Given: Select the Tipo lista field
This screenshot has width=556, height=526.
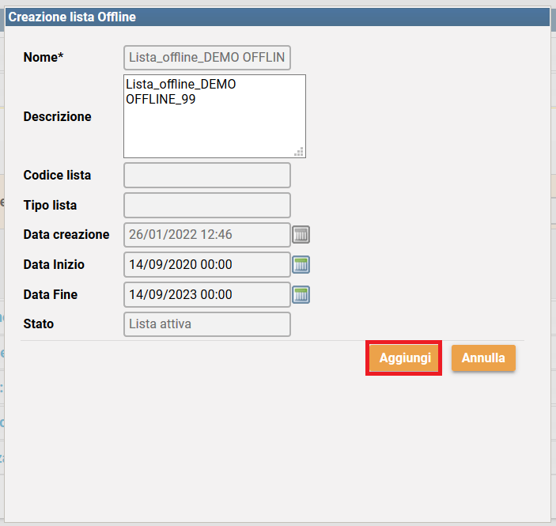Looking at the screenshot, I should coord(207,206).
